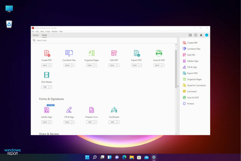Click the Search tools input field
The height and width of the screenshot is (161, 241).
(x=104, y=40)
